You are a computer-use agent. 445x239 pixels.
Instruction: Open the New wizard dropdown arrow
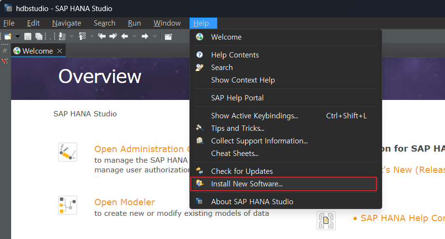[17, 36]
